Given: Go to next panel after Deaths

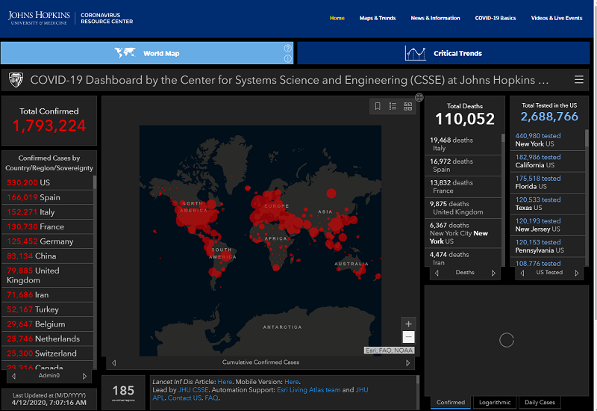Looking at the screenshot, I should [493, 273].
